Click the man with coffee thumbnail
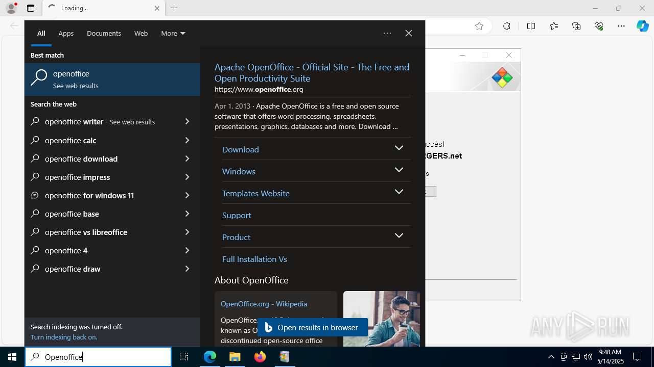Screen dimensions: 654x367 coord(381,319)
